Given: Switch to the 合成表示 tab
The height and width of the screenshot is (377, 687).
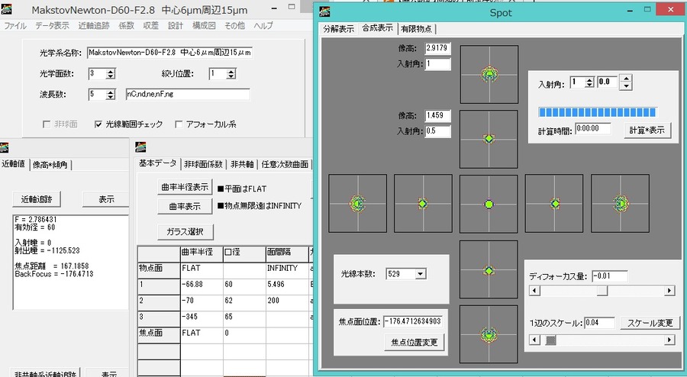Looking at the screenshot, I should pyautogui.click(x=377, y=28).
